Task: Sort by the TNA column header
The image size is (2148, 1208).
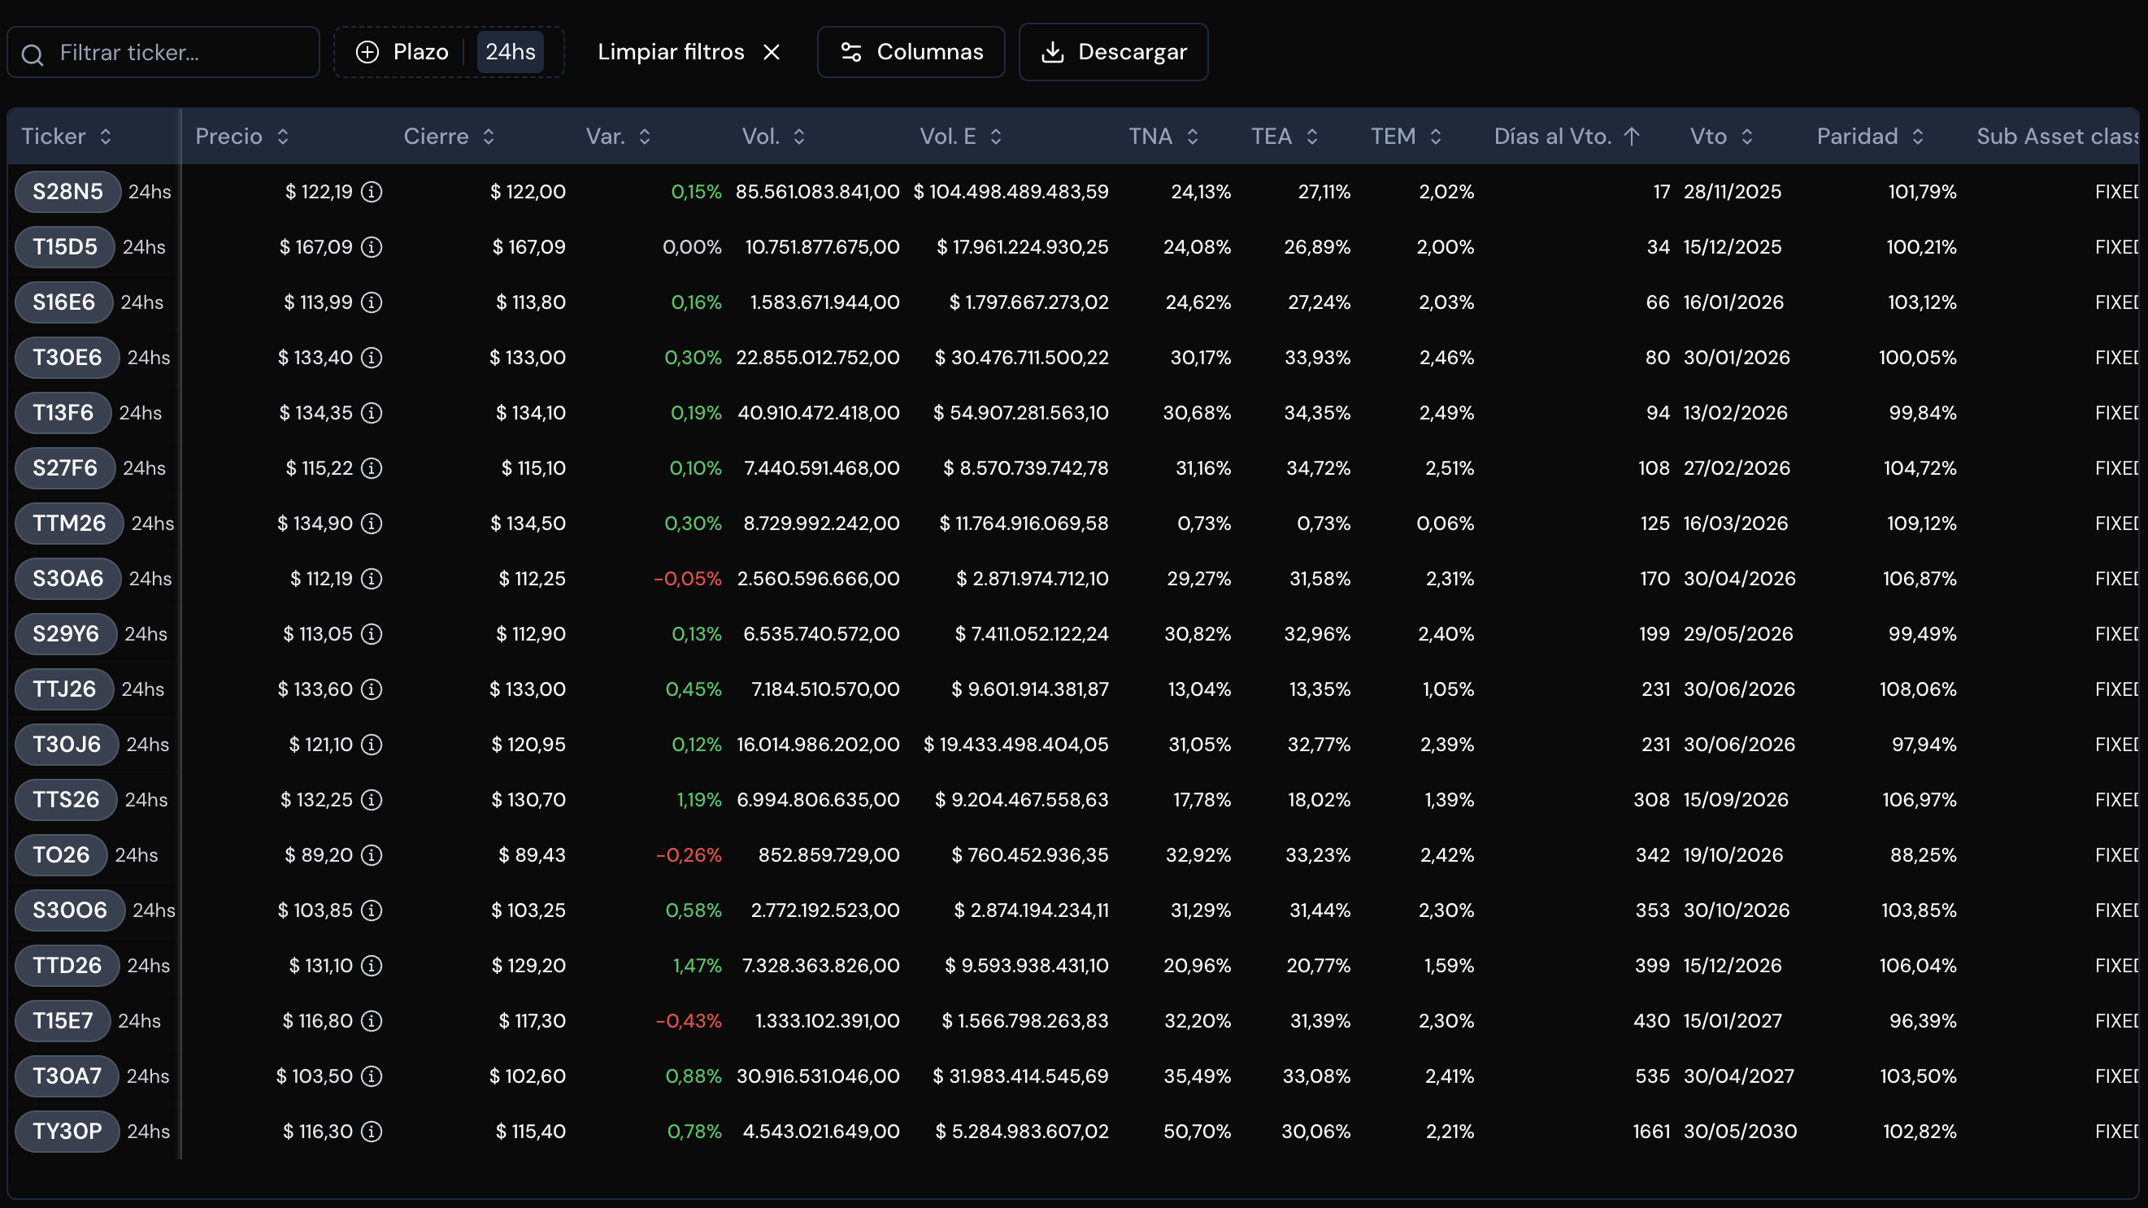Action: [1163, 137]
